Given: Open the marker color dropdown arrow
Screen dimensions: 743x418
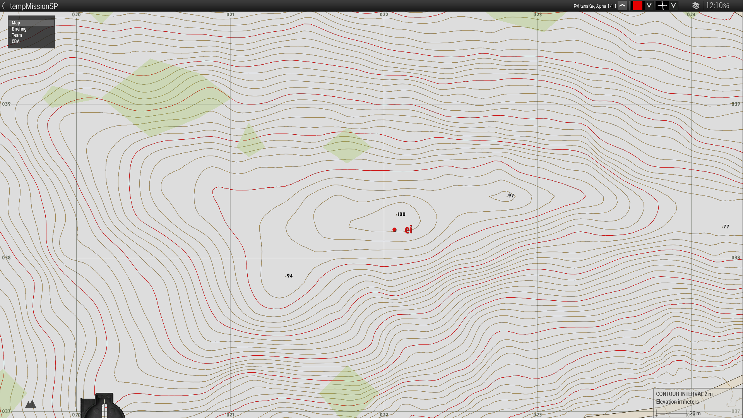Looking at the screenshot, I should tap(649, 6).
